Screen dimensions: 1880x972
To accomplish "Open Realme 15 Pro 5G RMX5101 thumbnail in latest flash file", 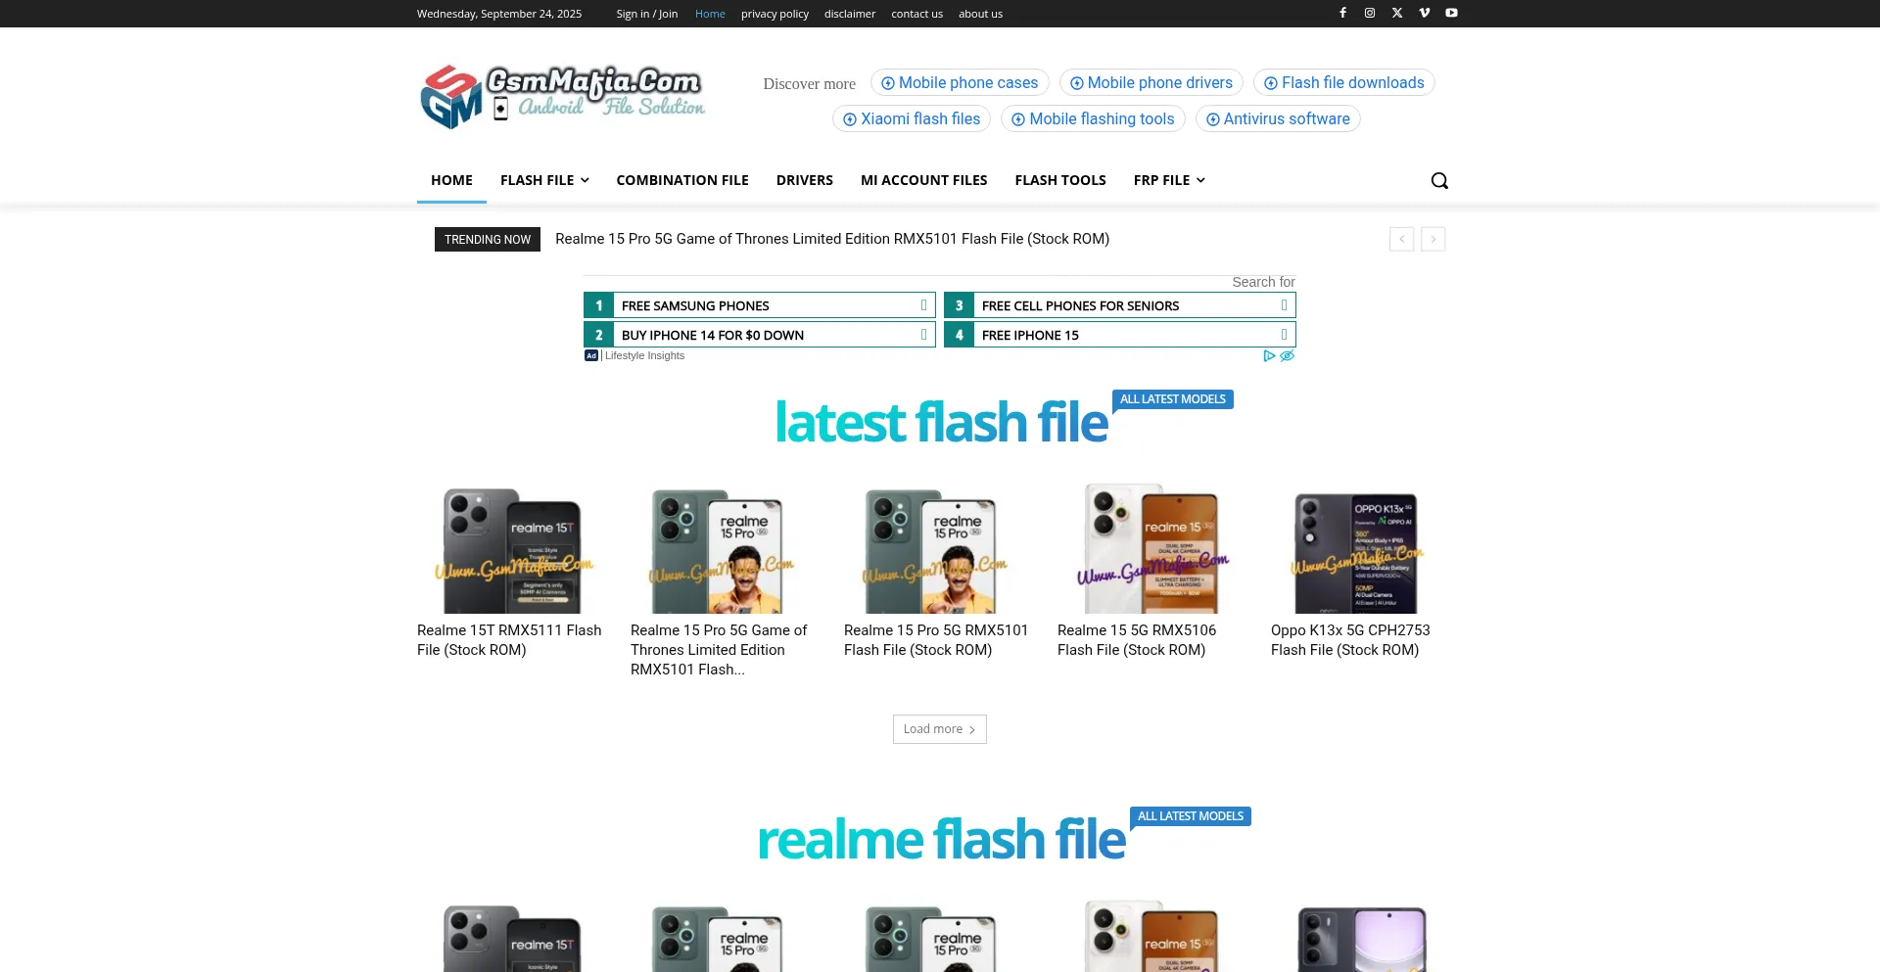I will (x=938, y=548).
